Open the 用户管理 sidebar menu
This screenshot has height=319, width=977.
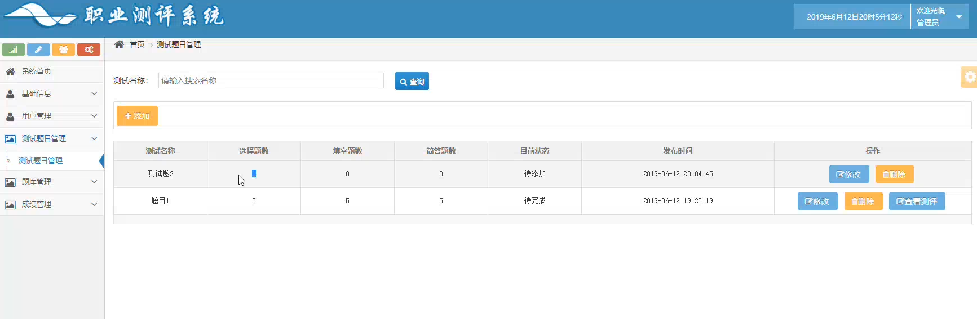tap(52, 116)
